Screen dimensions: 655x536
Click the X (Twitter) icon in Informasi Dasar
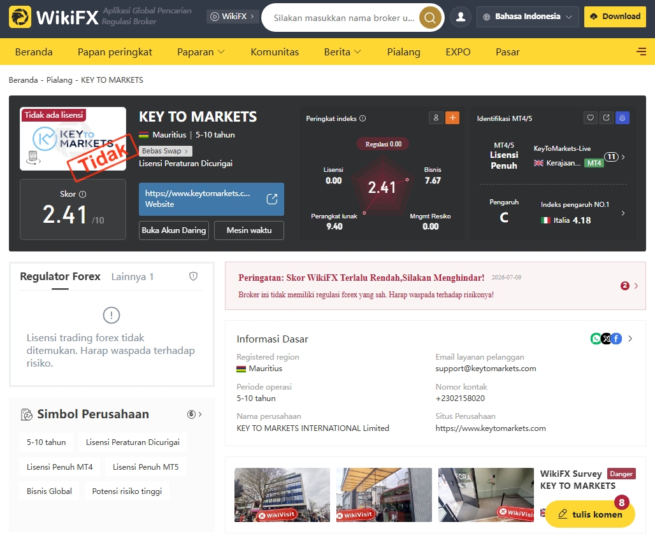(606, 339)
